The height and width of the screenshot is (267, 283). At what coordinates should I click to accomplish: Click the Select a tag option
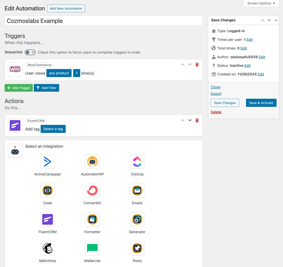pyautogui.click(x=53, y=129)
